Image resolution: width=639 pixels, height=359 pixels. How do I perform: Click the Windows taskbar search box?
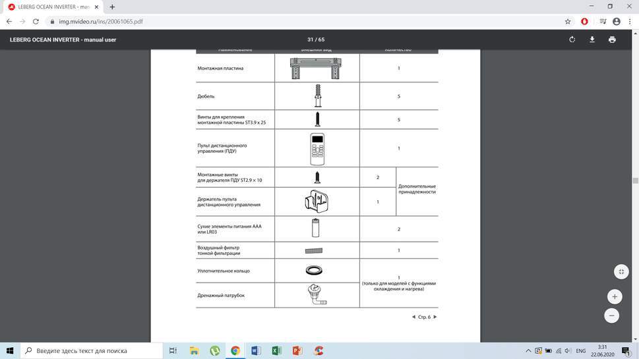click(92, 350)
